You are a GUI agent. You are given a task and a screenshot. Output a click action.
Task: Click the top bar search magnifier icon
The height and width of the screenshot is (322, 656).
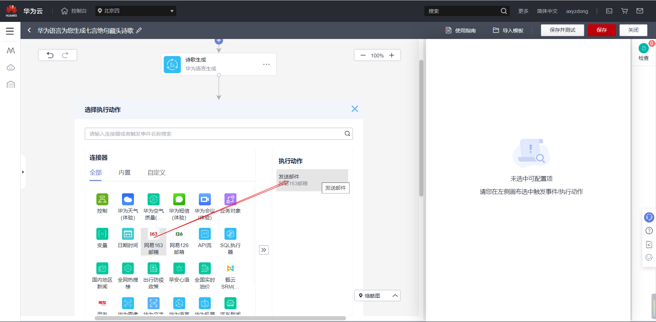[504, 11]
